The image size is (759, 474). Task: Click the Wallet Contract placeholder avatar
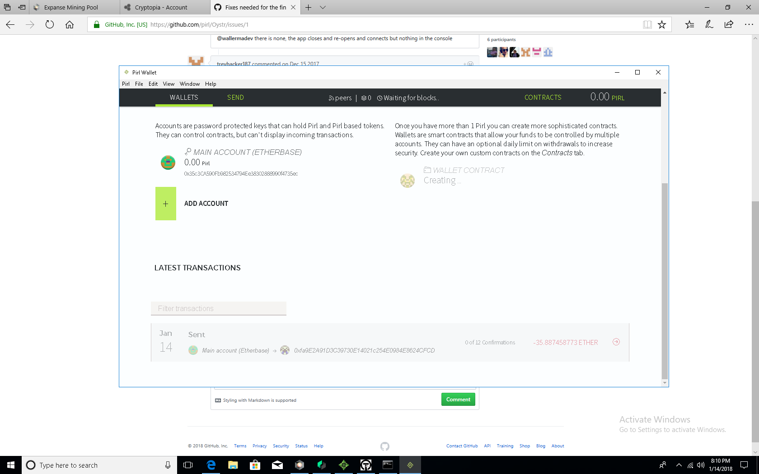coord(408,181)
